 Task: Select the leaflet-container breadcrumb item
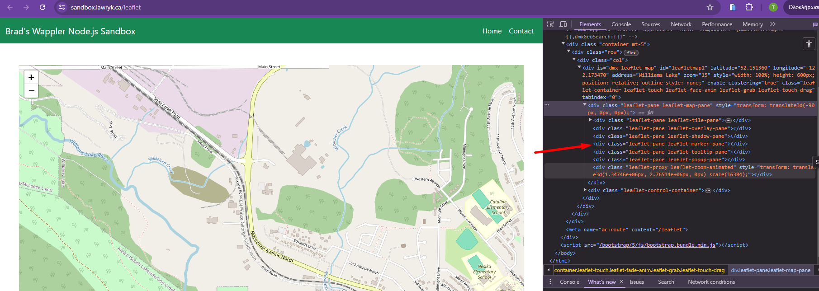639,270
